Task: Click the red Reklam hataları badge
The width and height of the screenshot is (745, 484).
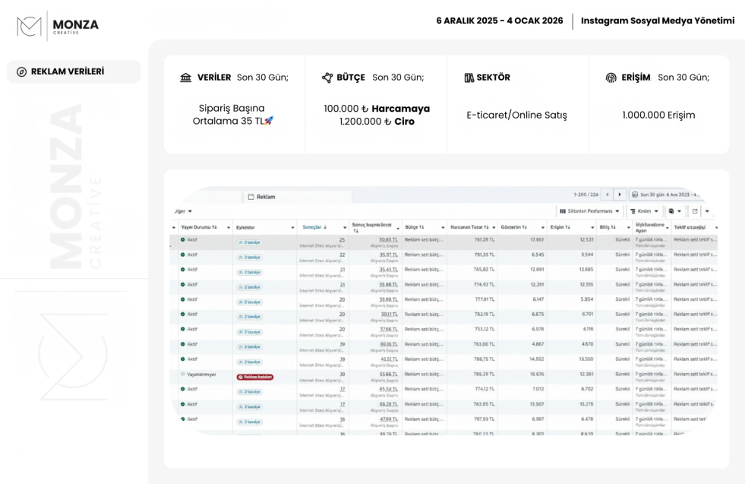Action: click(x=255, y=377)
